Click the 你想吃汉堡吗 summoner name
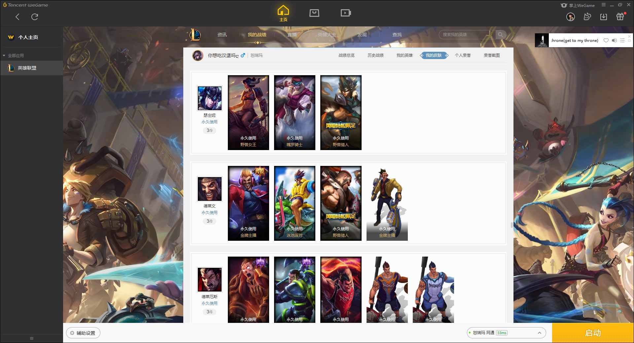634x343 pixels. (223, 55)
